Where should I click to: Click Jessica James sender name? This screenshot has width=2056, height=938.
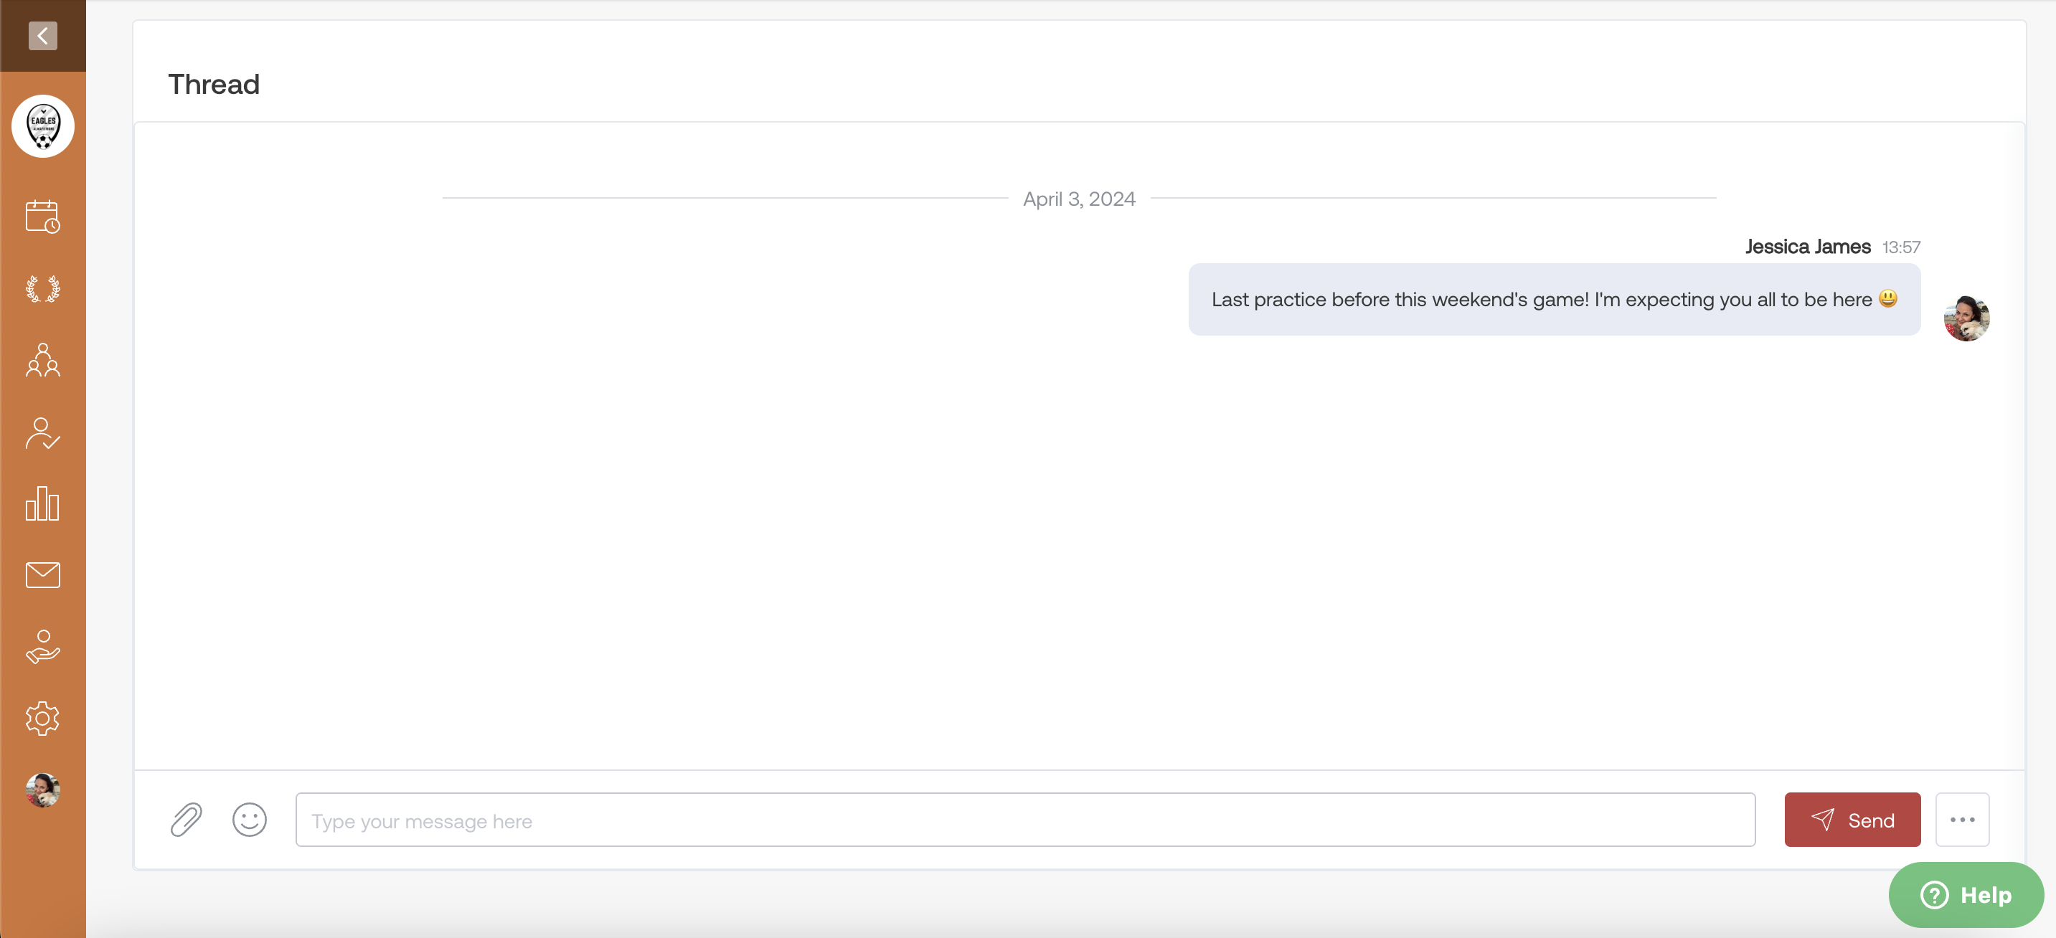point(1807,247)
